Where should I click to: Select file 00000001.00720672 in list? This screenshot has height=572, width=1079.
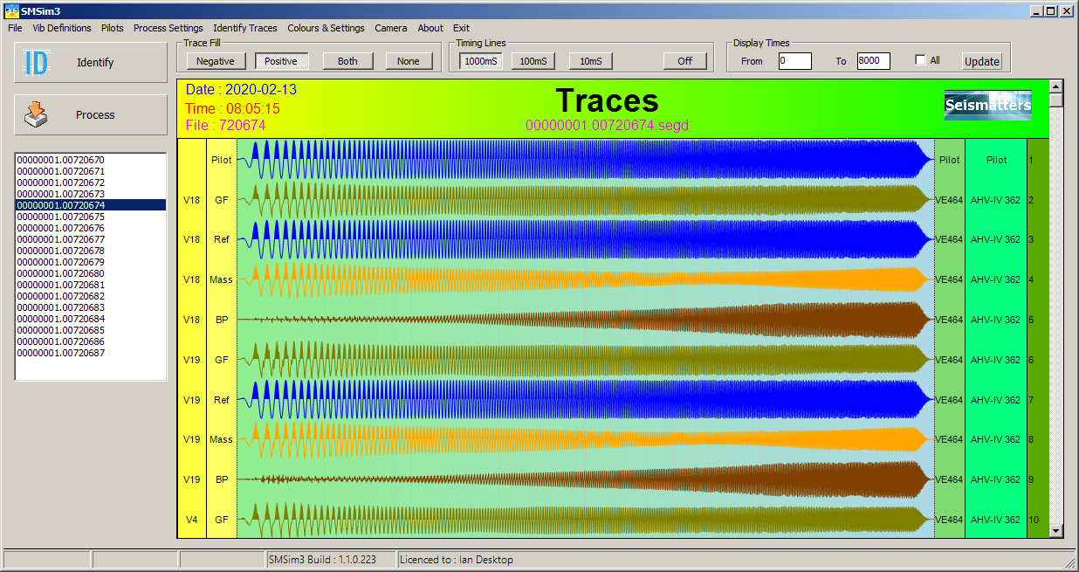[91, 183]
